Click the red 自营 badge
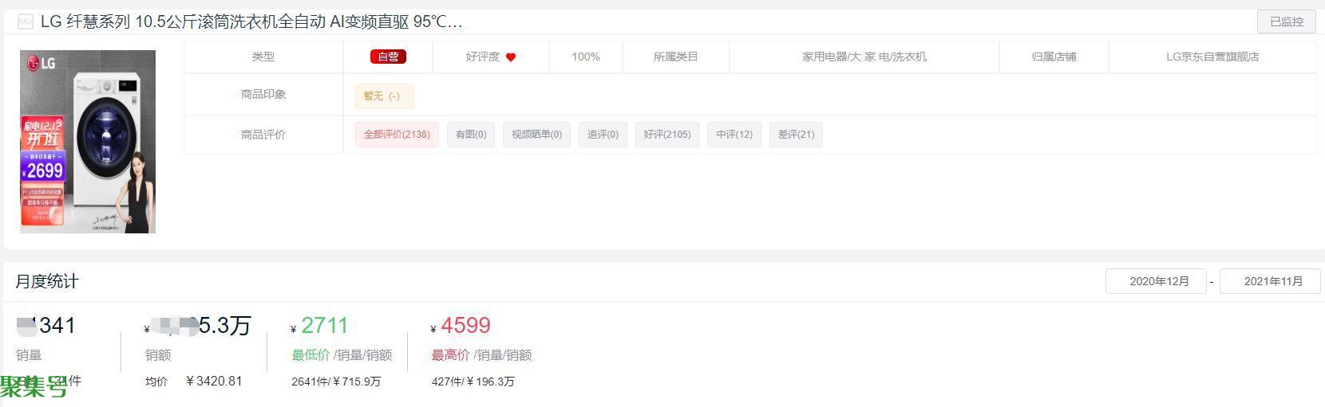1325x407 pixels. [x=388, y=57]
